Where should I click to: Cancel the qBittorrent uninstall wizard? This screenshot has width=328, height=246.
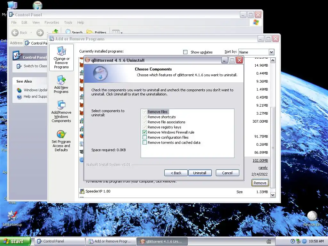pyautogui.click(x=227, y=173)
